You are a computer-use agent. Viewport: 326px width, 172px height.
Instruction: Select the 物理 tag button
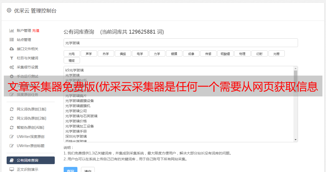pyautogui.click(x=242, y=53)
